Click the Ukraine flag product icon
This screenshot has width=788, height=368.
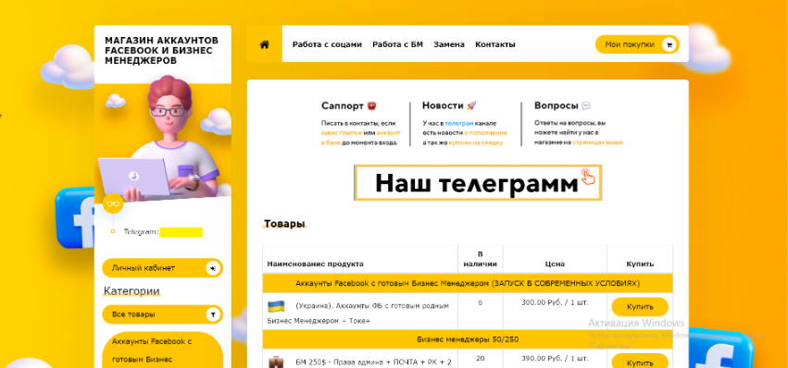pyautogui.click(x=276, y=306)
